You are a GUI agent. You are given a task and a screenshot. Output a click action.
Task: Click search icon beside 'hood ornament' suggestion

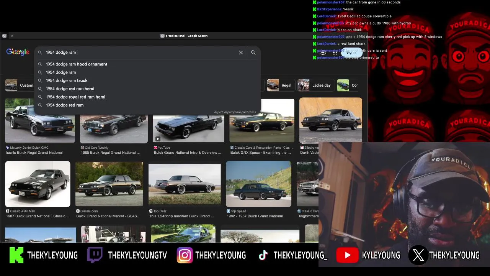pyautogui.click(x=40, y=64)
